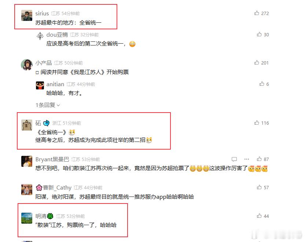Like 小产品's comment with 201 likes
This screenshot has width=305, height=242.
[x=257, y=62]
